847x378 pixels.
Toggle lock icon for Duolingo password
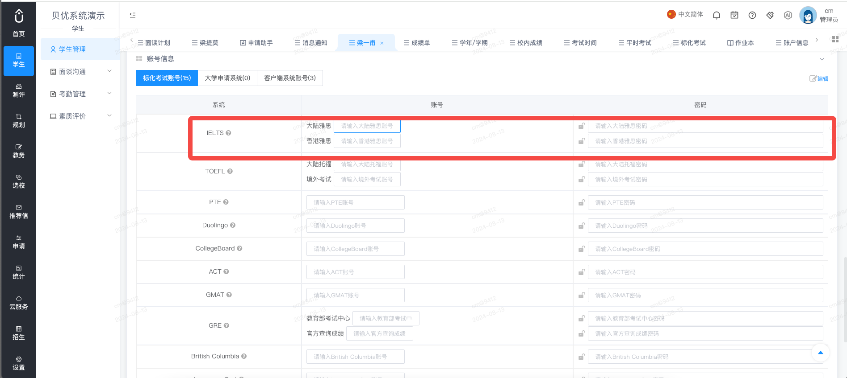click(x=581, y=226)
